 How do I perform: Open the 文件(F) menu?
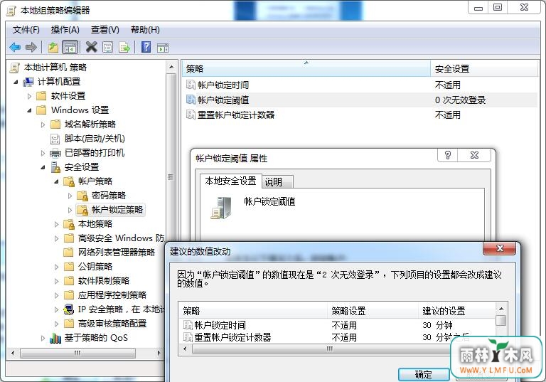(x=26, y=30)
